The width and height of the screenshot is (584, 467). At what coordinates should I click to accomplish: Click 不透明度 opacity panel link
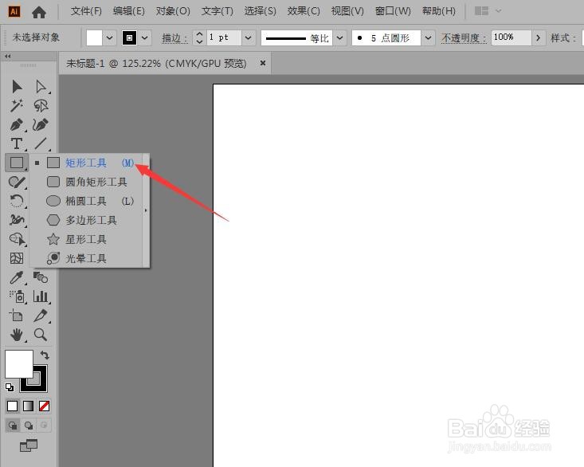[464, 38]
